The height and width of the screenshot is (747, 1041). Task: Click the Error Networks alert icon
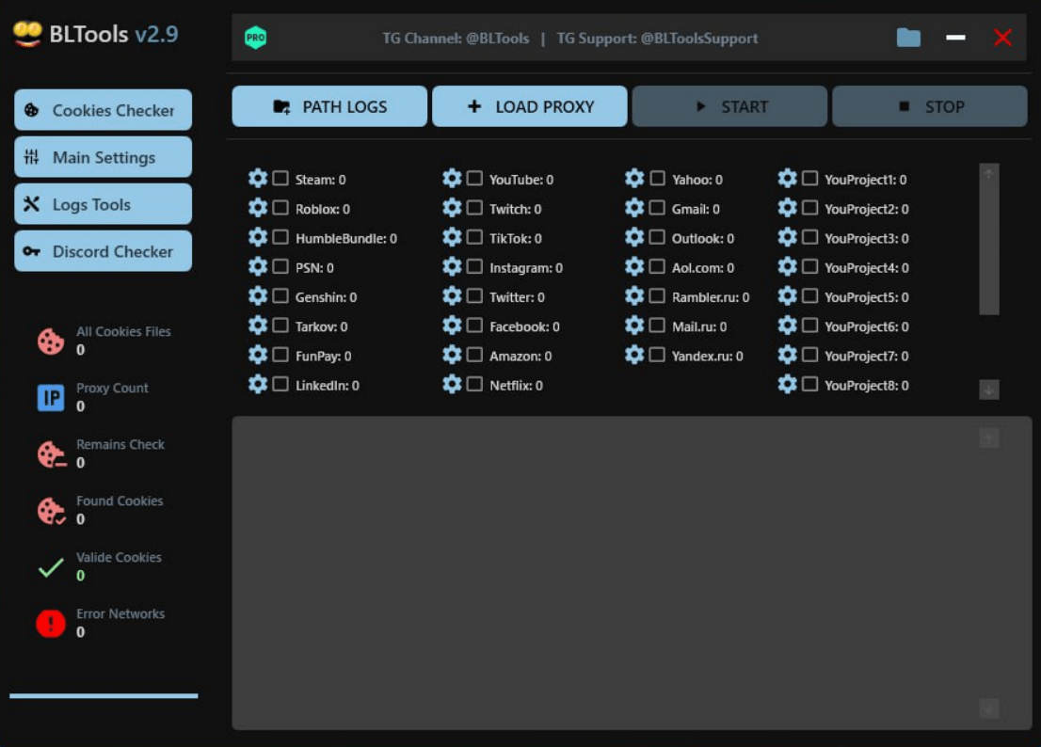pos(51,623)
